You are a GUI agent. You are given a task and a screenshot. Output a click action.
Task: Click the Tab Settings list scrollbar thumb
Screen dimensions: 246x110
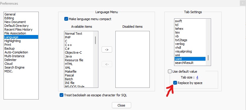coord(208,58)
